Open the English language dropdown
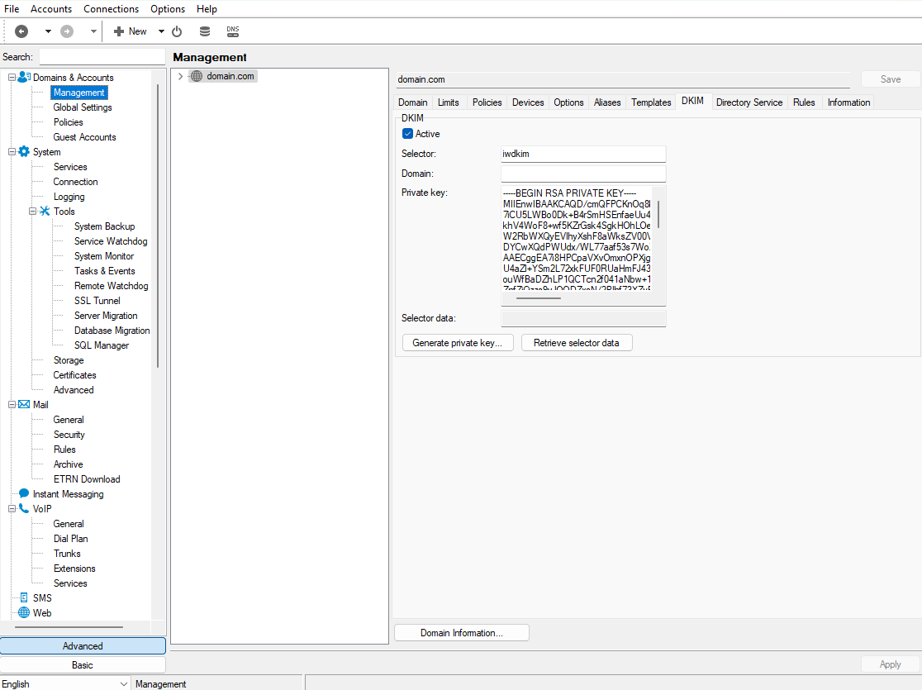 click(x=124, y=683)
